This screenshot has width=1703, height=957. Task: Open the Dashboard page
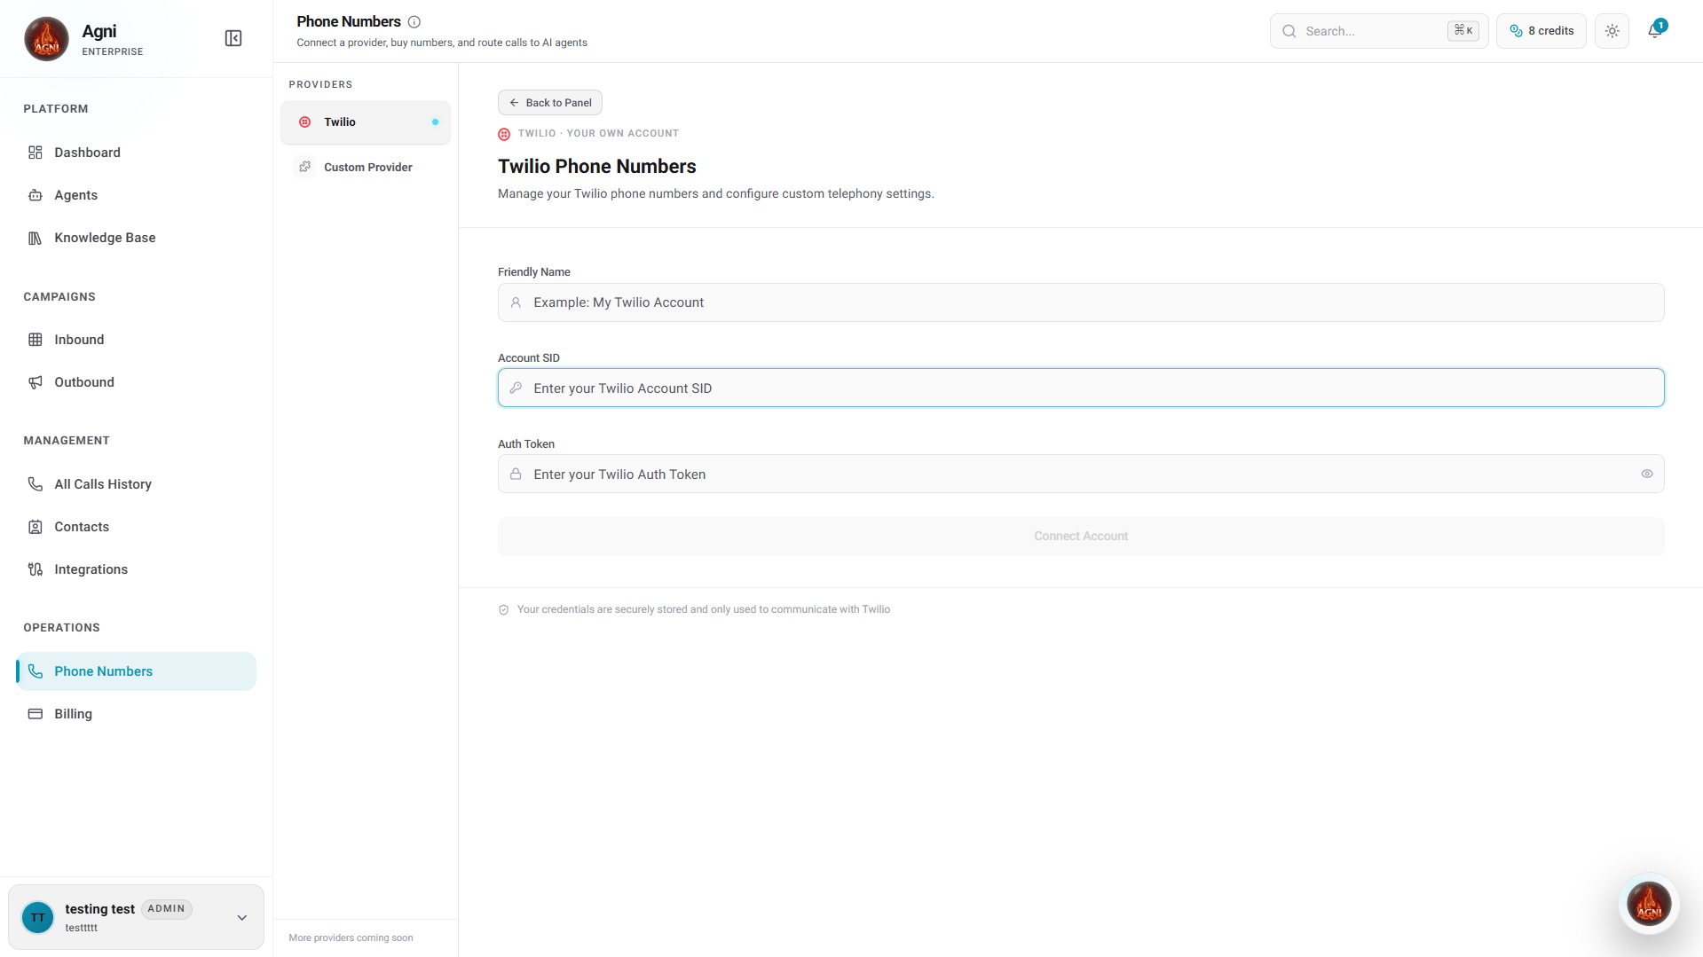click(x=136, y=153)
